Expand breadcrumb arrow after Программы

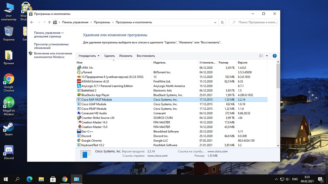tap(113, 22)
